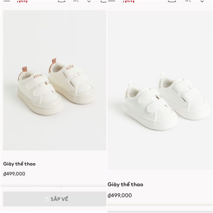Image resolution: width=213 pixels, height=213 pixels.
Task: Open favorites heart icon in right screenshot
Action: pyautogui.click(x=202, y=1)
